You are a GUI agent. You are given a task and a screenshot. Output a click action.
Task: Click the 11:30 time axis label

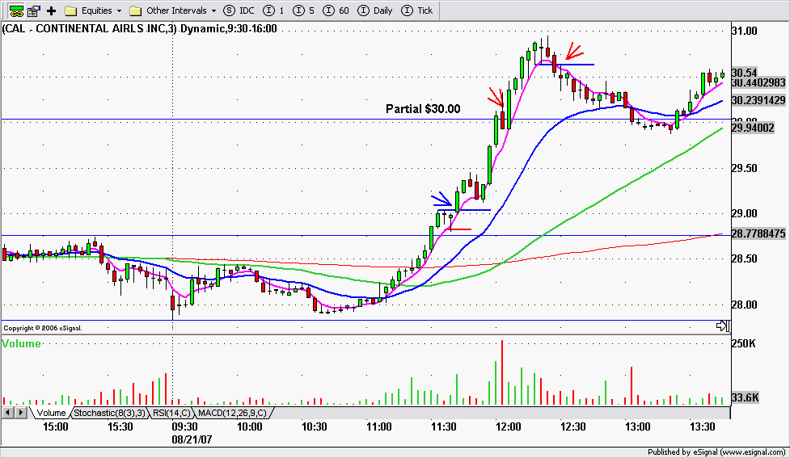[x=443, y=427]
